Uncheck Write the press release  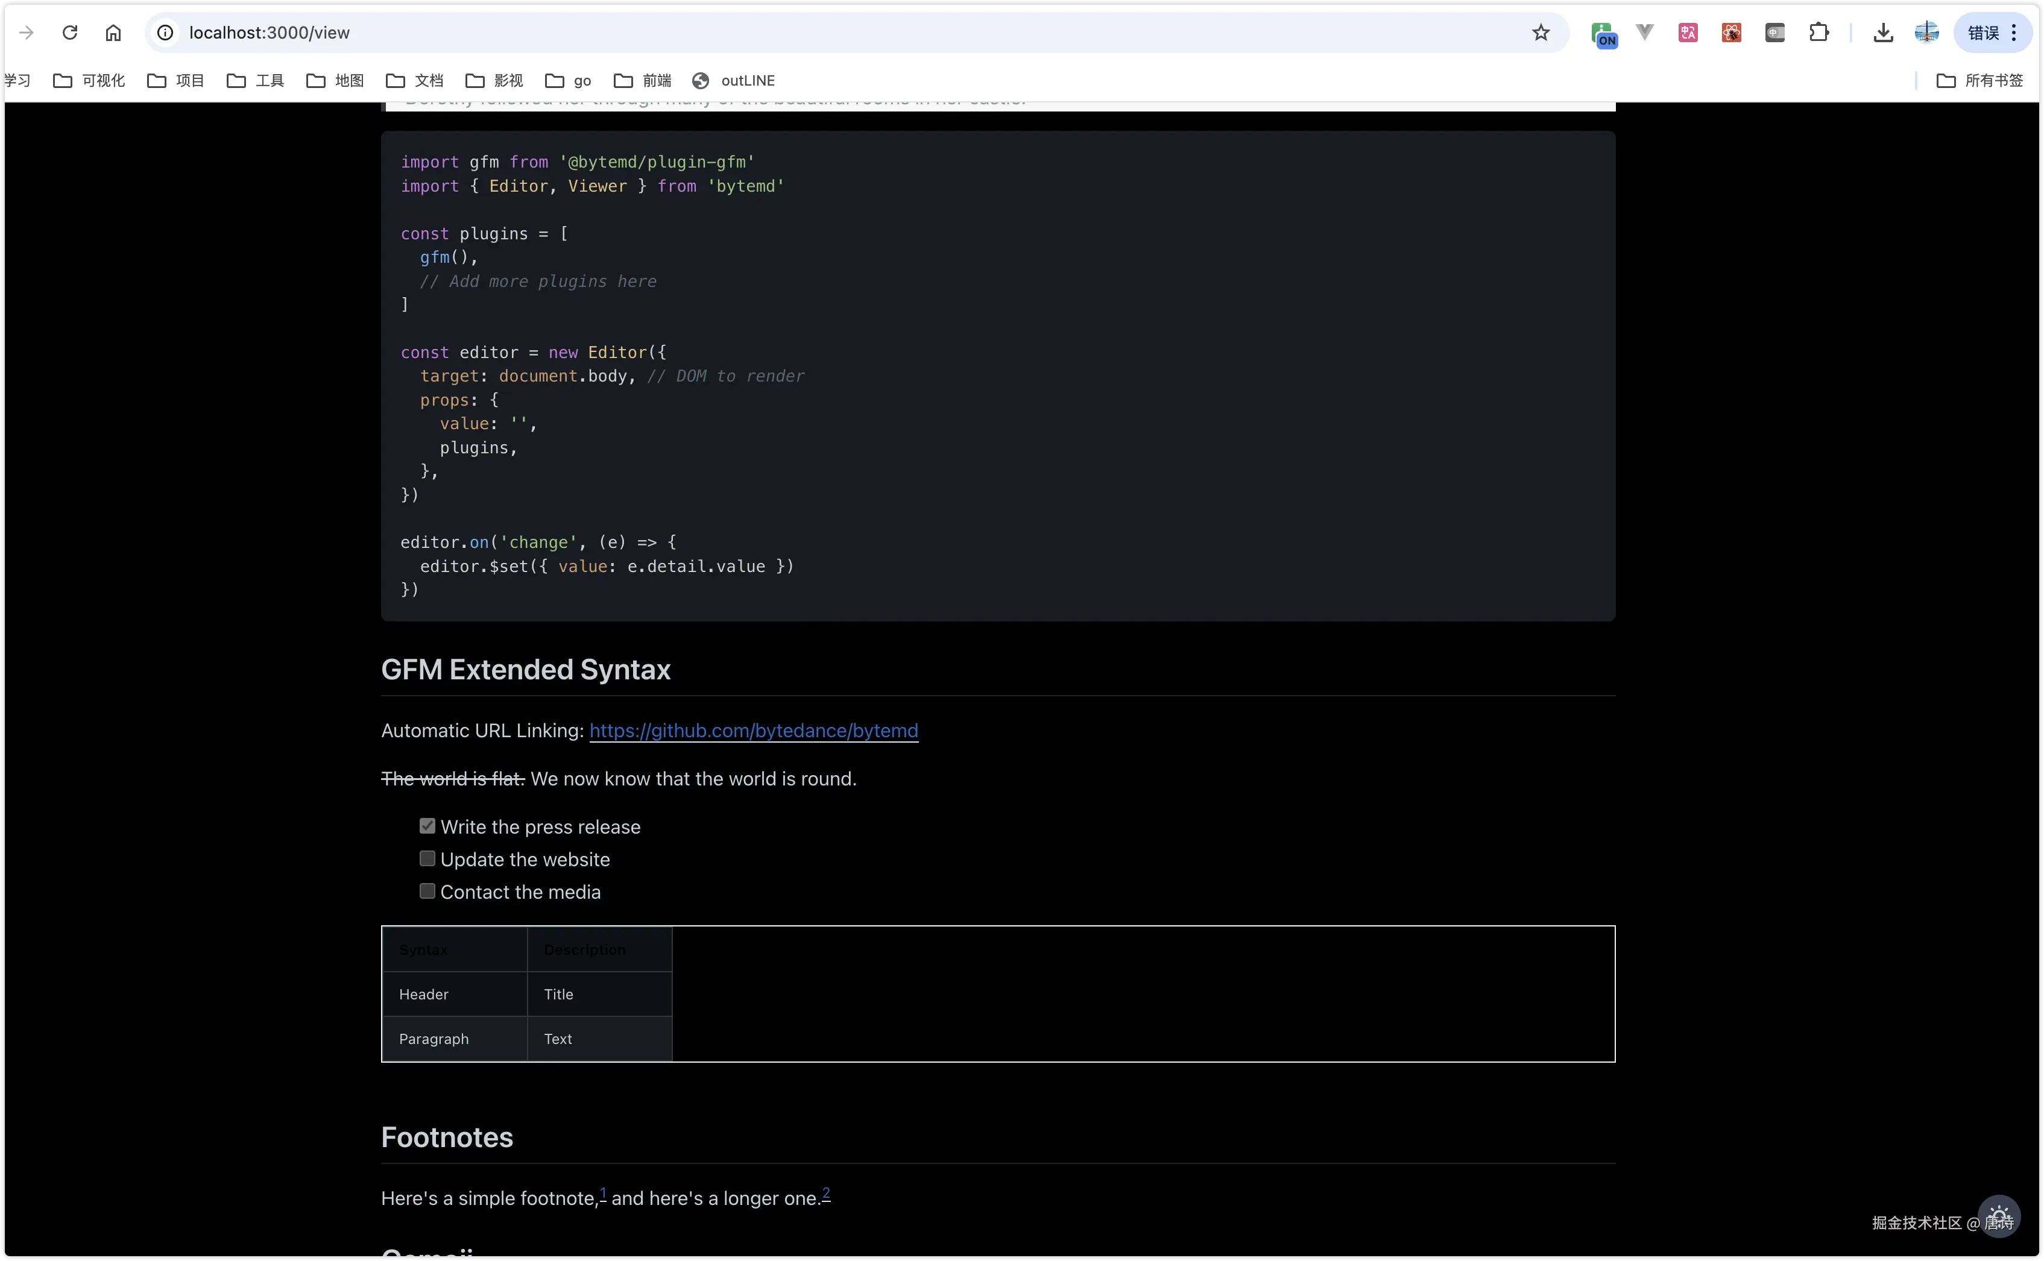427,826
